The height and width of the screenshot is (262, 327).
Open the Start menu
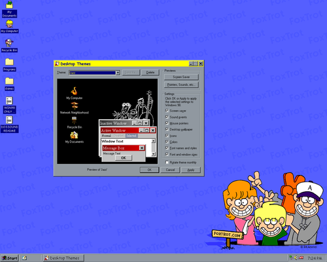click(9, 258)
